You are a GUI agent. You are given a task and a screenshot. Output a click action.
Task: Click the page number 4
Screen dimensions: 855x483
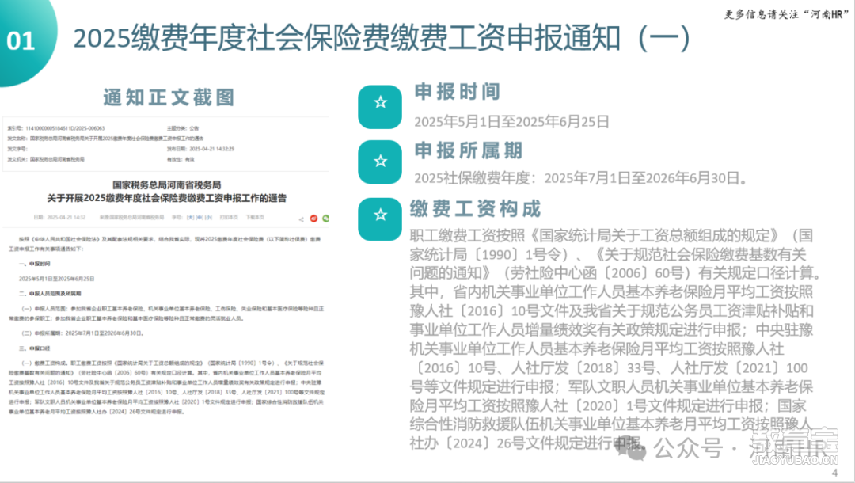(x=834, y=473)
